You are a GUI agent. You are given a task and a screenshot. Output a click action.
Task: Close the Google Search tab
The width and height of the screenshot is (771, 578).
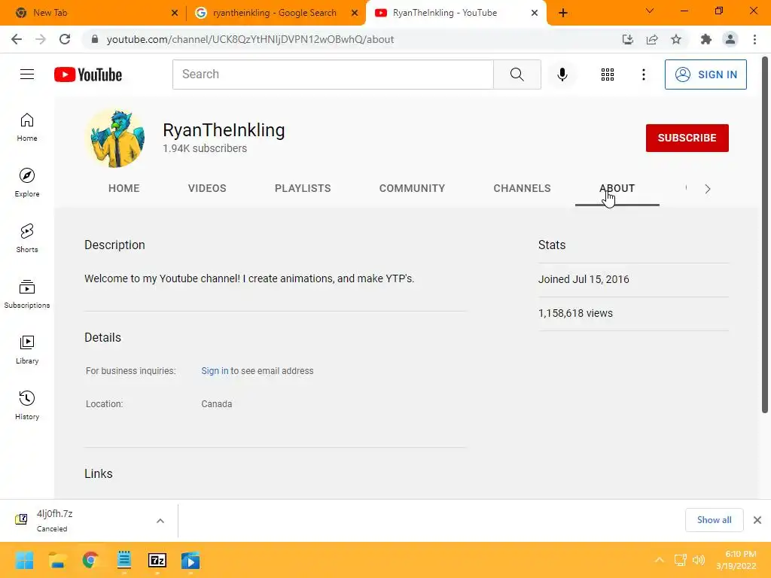click(x=355, y=13)
